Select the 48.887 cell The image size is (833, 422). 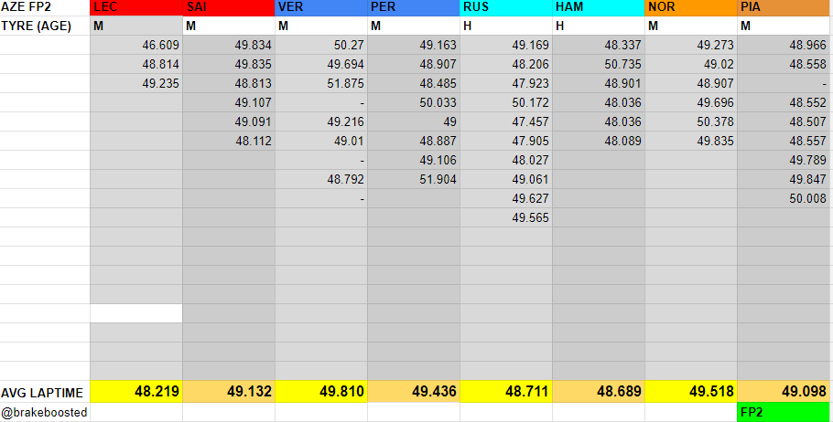click(x=414, y=141)
